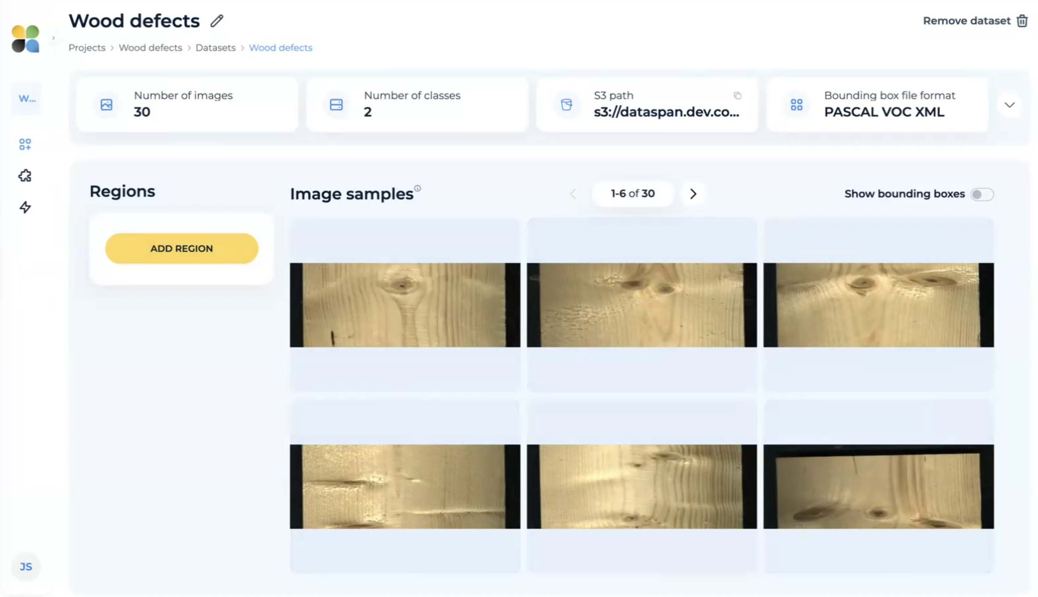Select the W... project item in sidebar
This screenshot has height=597, width=1038.
coord(27,99)
